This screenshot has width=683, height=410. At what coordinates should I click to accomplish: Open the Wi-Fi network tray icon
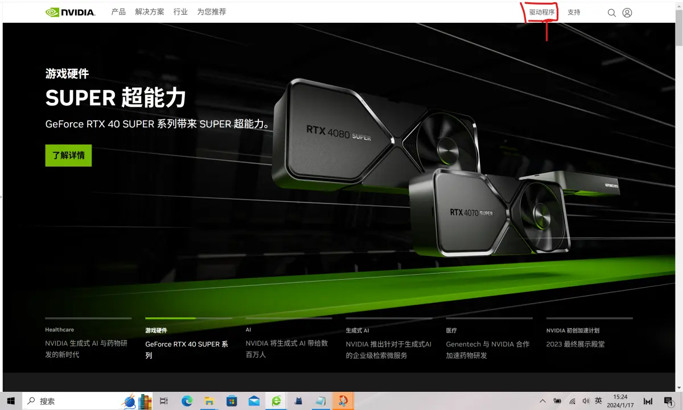click(x=572, y=401)
